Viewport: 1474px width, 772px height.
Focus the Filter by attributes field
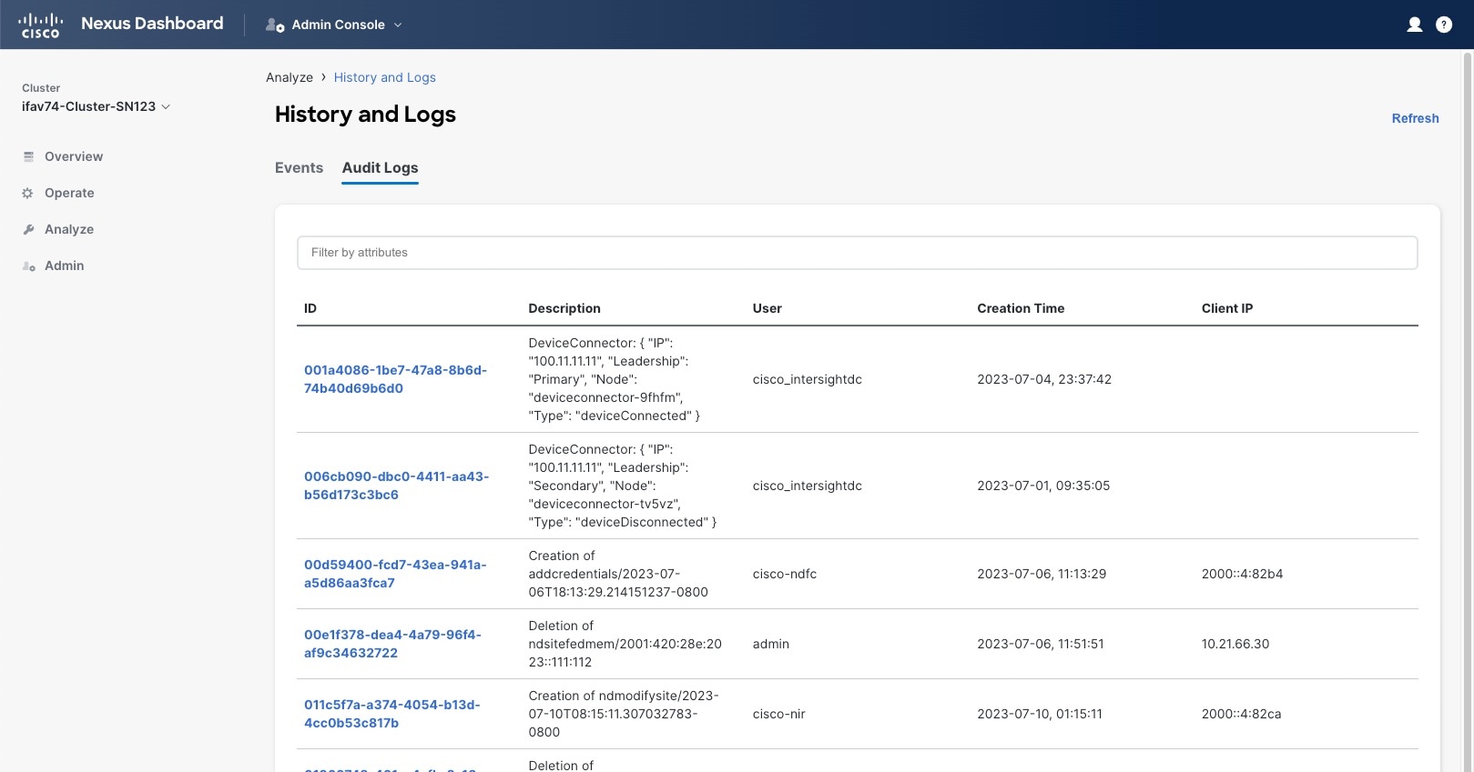[857, 253]
